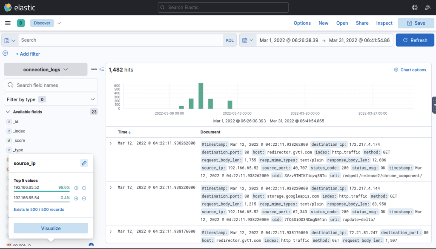Open saved query menu icon
This screenshot has width=436, height=249.
tap(10, 40)
